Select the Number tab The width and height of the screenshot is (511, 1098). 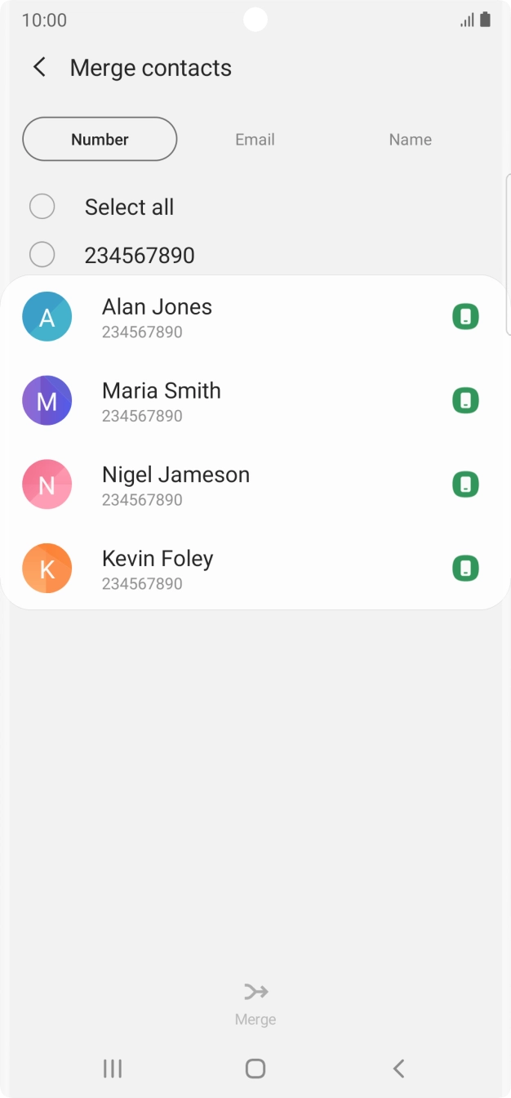point(100,140)
